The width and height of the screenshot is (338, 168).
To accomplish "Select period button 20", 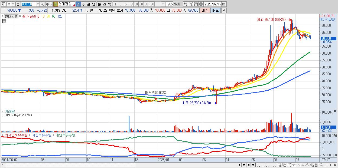I will [x=136, y=4].
